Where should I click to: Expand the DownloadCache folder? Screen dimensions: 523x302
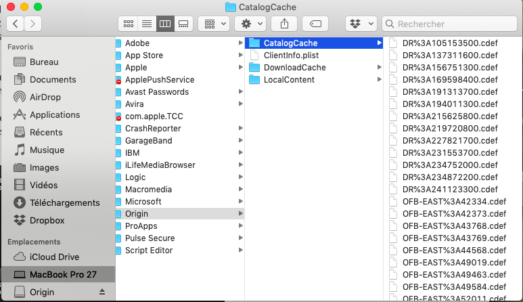(x=294, y=68)
